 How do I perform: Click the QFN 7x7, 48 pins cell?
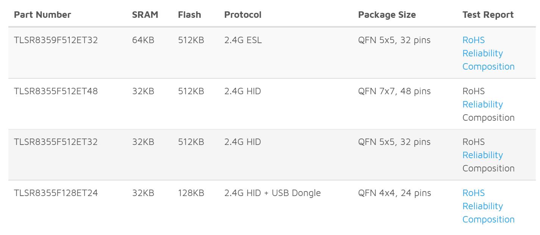click(394, 91)
